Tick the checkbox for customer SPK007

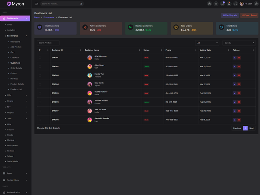(x=40, y=111)
